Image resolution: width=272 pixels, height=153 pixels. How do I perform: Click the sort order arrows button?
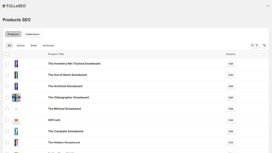265,46
